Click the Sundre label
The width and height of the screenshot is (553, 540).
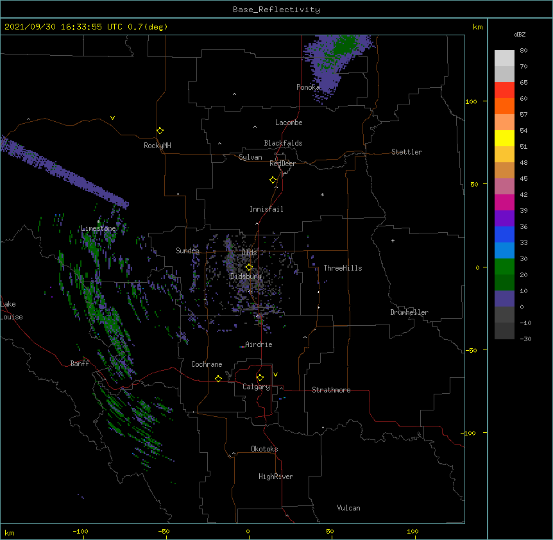coord(187,251)
